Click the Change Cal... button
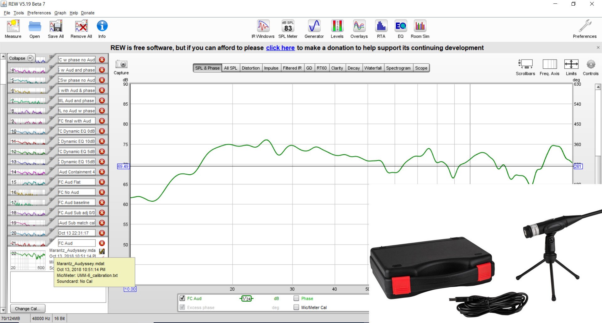The width and height of the screenshot is (602, 323). (x=28, y=309)
